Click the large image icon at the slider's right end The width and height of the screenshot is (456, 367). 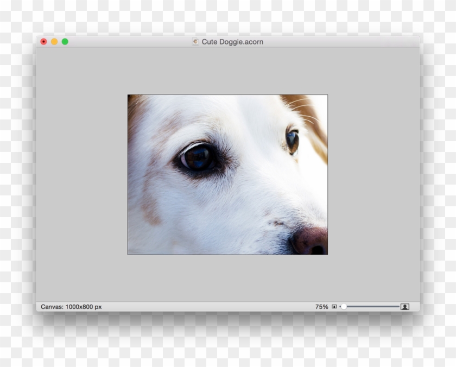click(405, 306)
